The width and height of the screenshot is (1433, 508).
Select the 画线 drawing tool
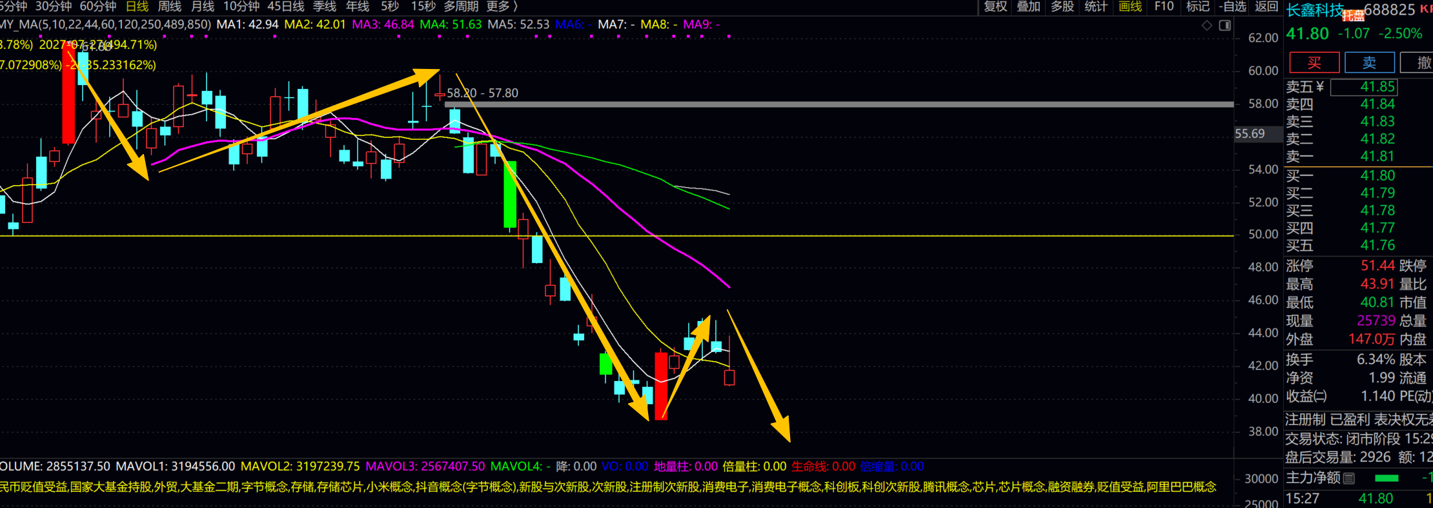[1130, 6]
